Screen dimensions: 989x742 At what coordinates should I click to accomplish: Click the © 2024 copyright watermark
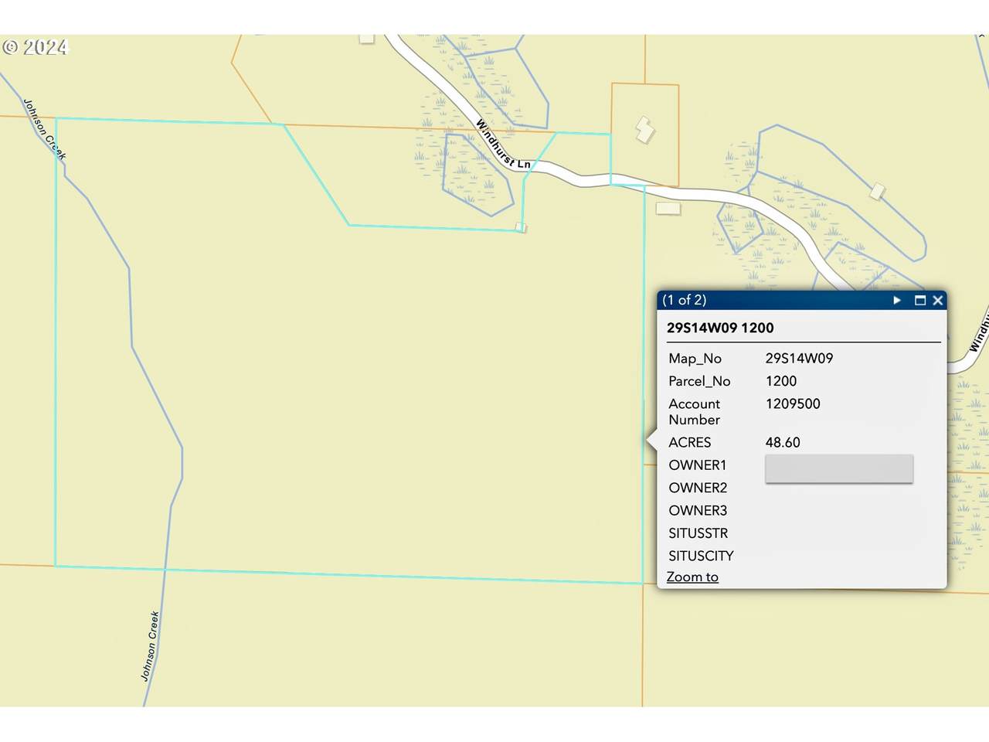[36, 48]
